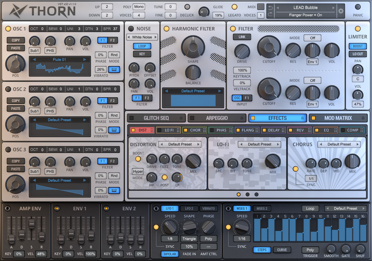Click the GLIDE percentage value field
The image size is (372, 261).
click(x=219, y=15)
